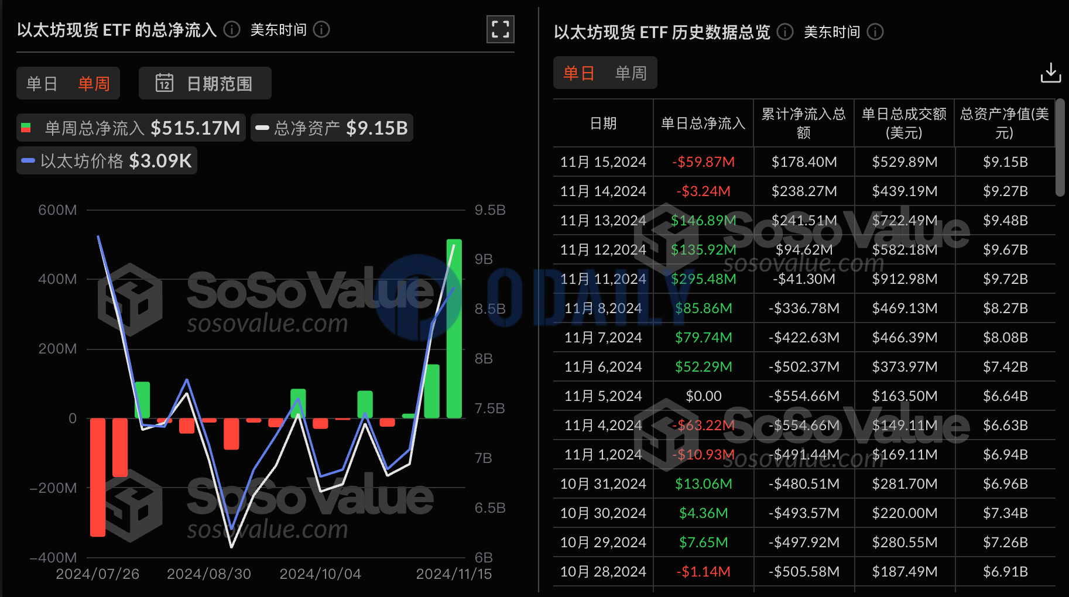Click $912.98M trading volume value

(x=905, y=279)
